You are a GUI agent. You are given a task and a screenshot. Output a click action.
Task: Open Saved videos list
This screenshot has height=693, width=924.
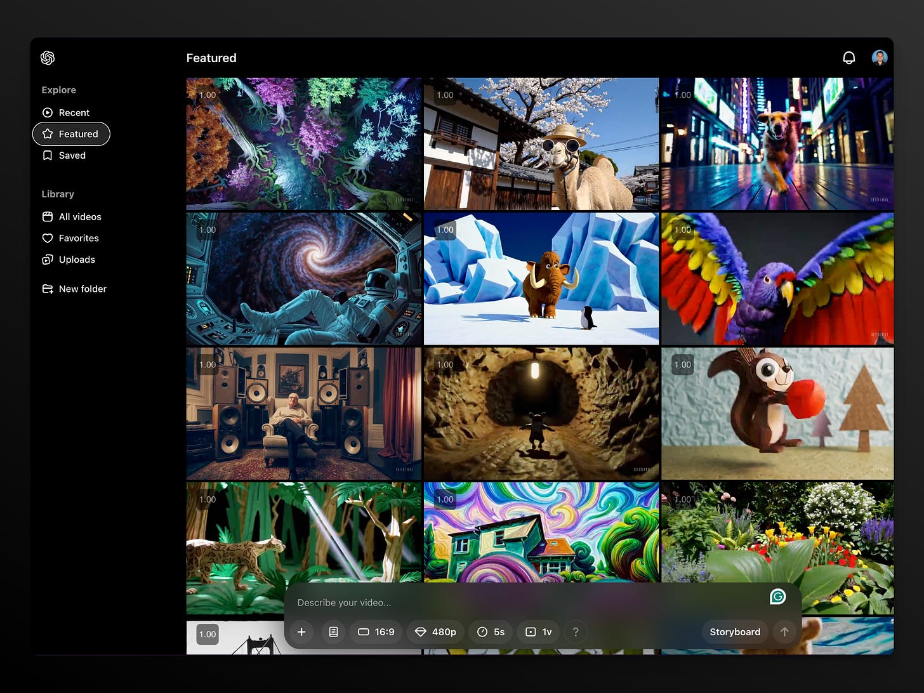point(64,155)
